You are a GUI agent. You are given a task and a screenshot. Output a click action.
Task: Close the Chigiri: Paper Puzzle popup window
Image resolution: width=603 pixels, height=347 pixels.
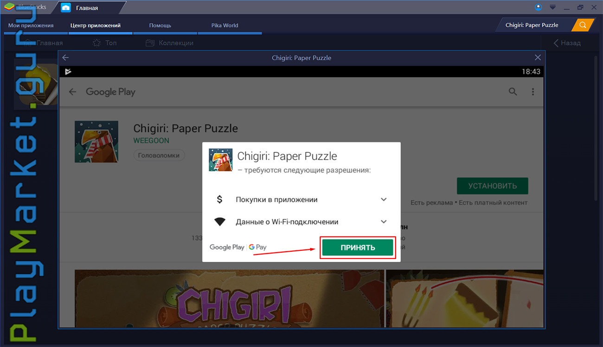[538, 58]
